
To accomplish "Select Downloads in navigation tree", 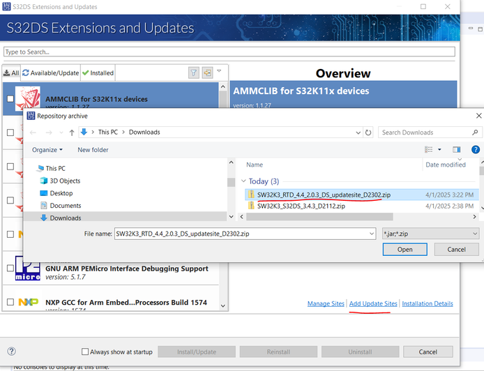I will click(x=65, y=218).
